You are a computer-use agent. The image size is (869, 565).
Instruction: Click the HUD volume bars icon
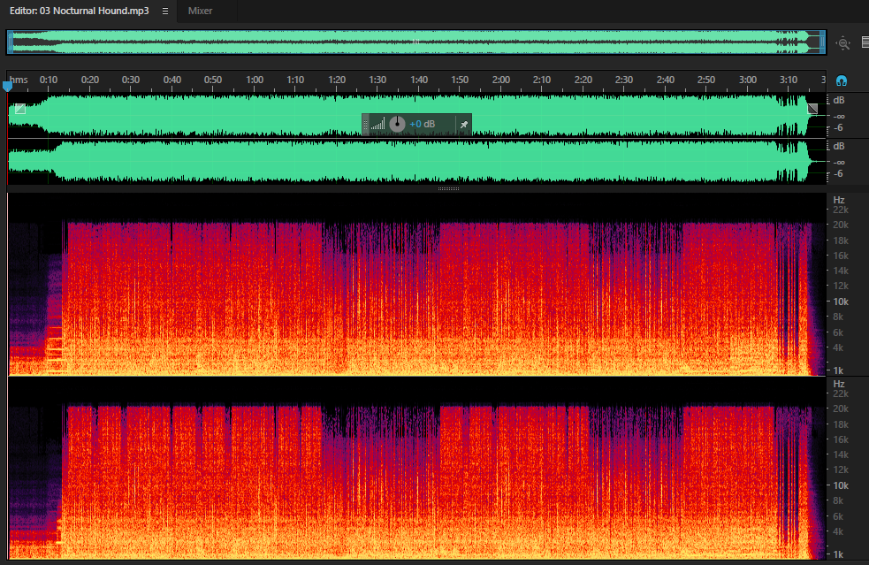tap(378, 124)
